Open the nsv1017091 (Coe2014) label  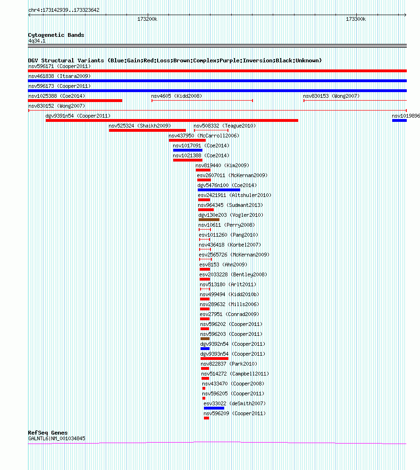(201, 145)
